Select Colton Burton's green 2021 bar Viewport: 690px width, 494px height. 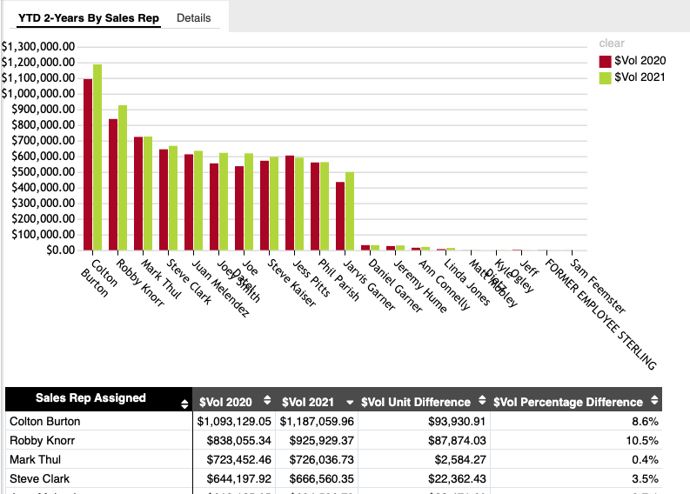tap(97, 157)
